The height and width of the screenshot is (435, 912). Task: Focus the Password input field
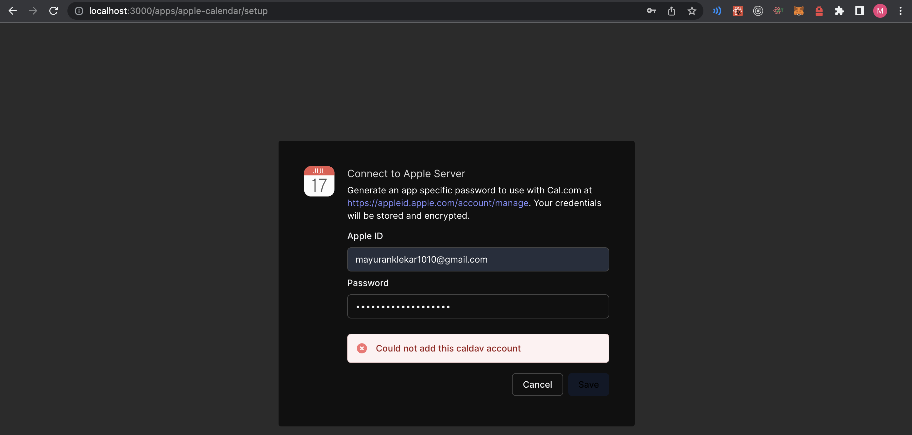pos(478,306)
